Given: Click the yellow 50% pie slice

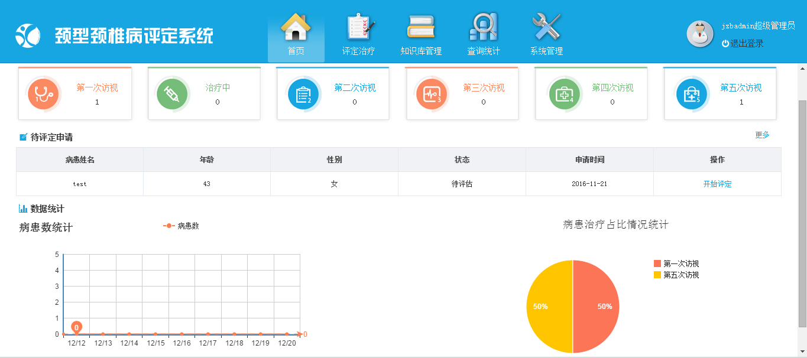Looking at the screenshot, I should pyautogui.click(x=547, y=307).
